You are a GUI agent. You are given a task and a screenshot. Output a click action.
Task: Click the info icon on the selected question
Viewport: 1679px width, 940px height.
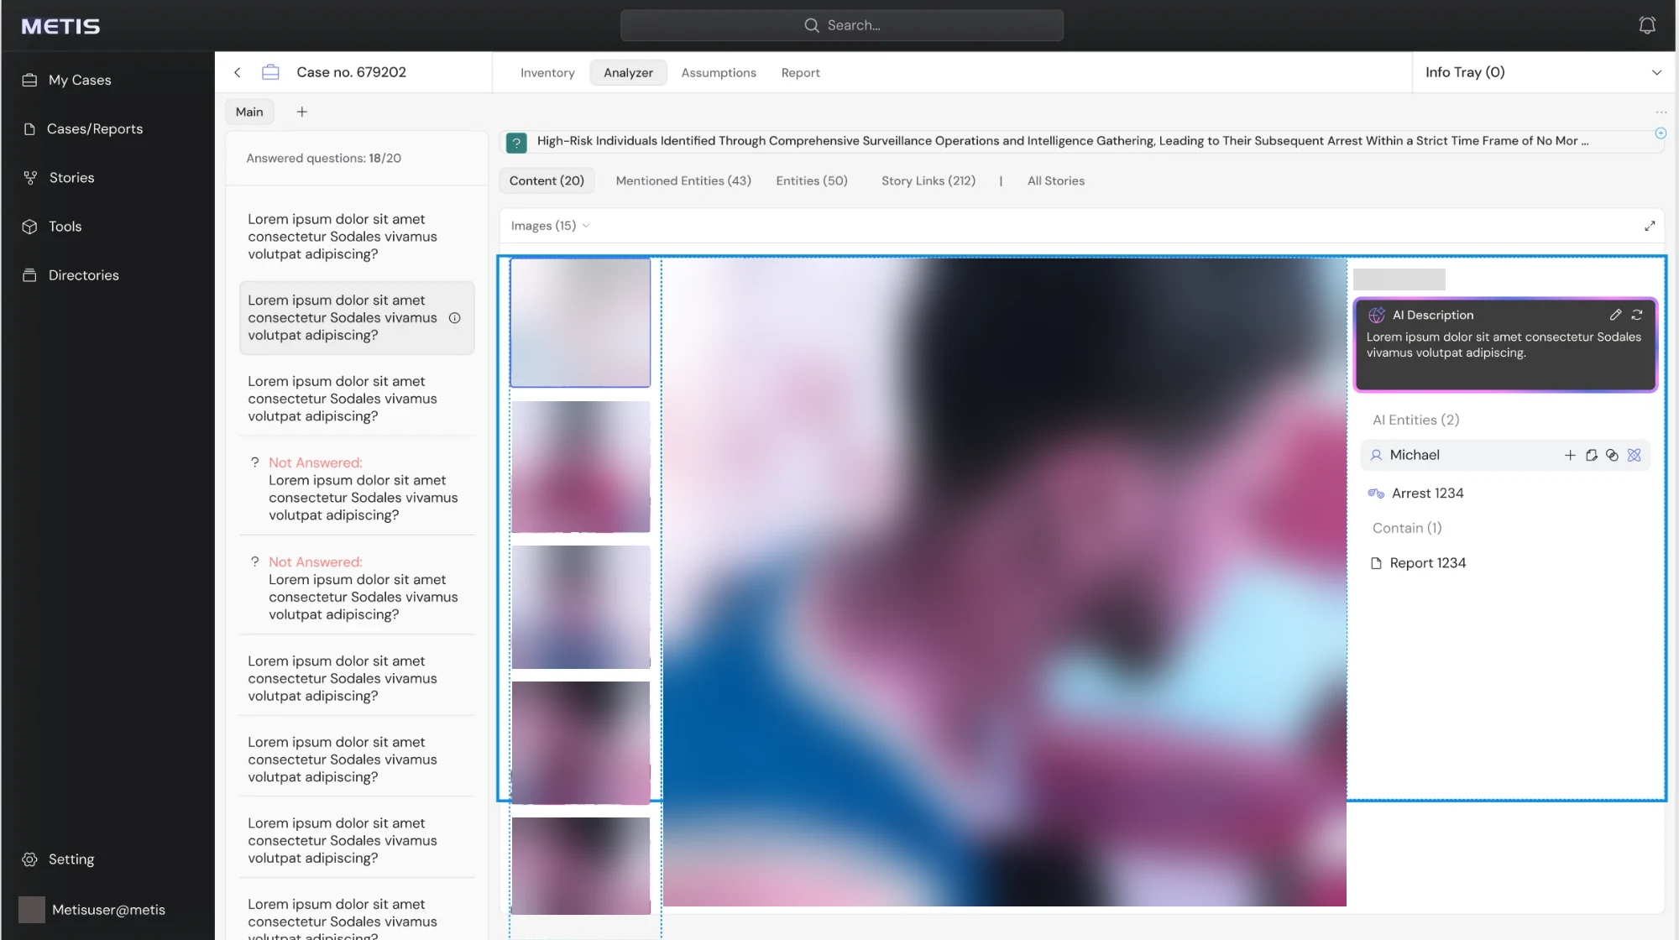tap(455, 318)
